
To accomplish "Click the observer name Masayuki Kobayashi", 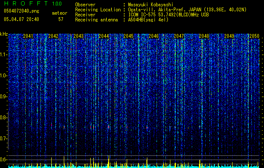I will click(151, 5).
